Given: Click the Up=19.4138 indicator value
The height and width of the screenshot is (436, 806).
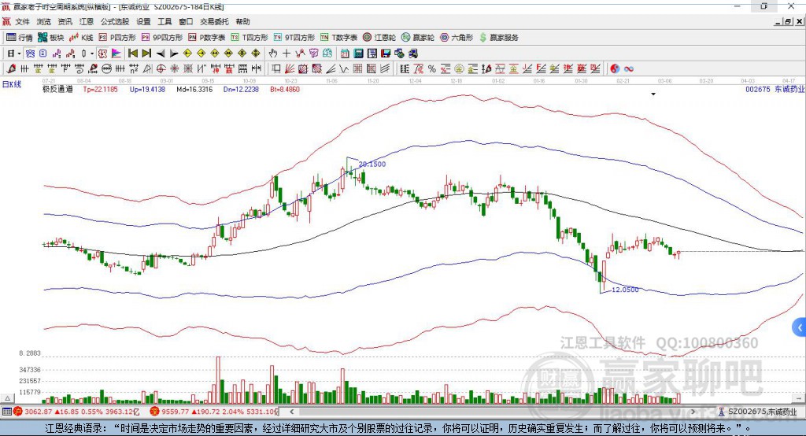Looking at the screenshot, I should 147,89.
